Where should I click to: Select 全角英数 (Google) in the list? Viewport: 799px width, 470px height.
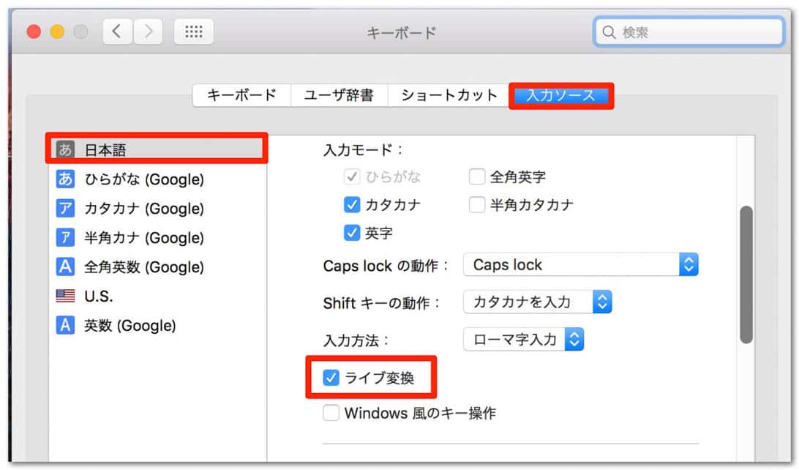157,266
